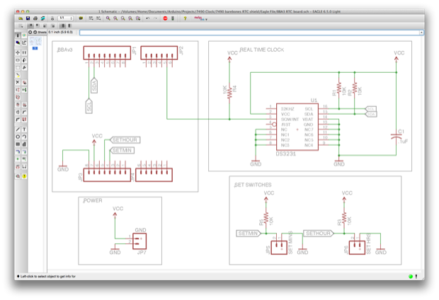Select the Net tool
439x300 pixels.
(24, 151)
